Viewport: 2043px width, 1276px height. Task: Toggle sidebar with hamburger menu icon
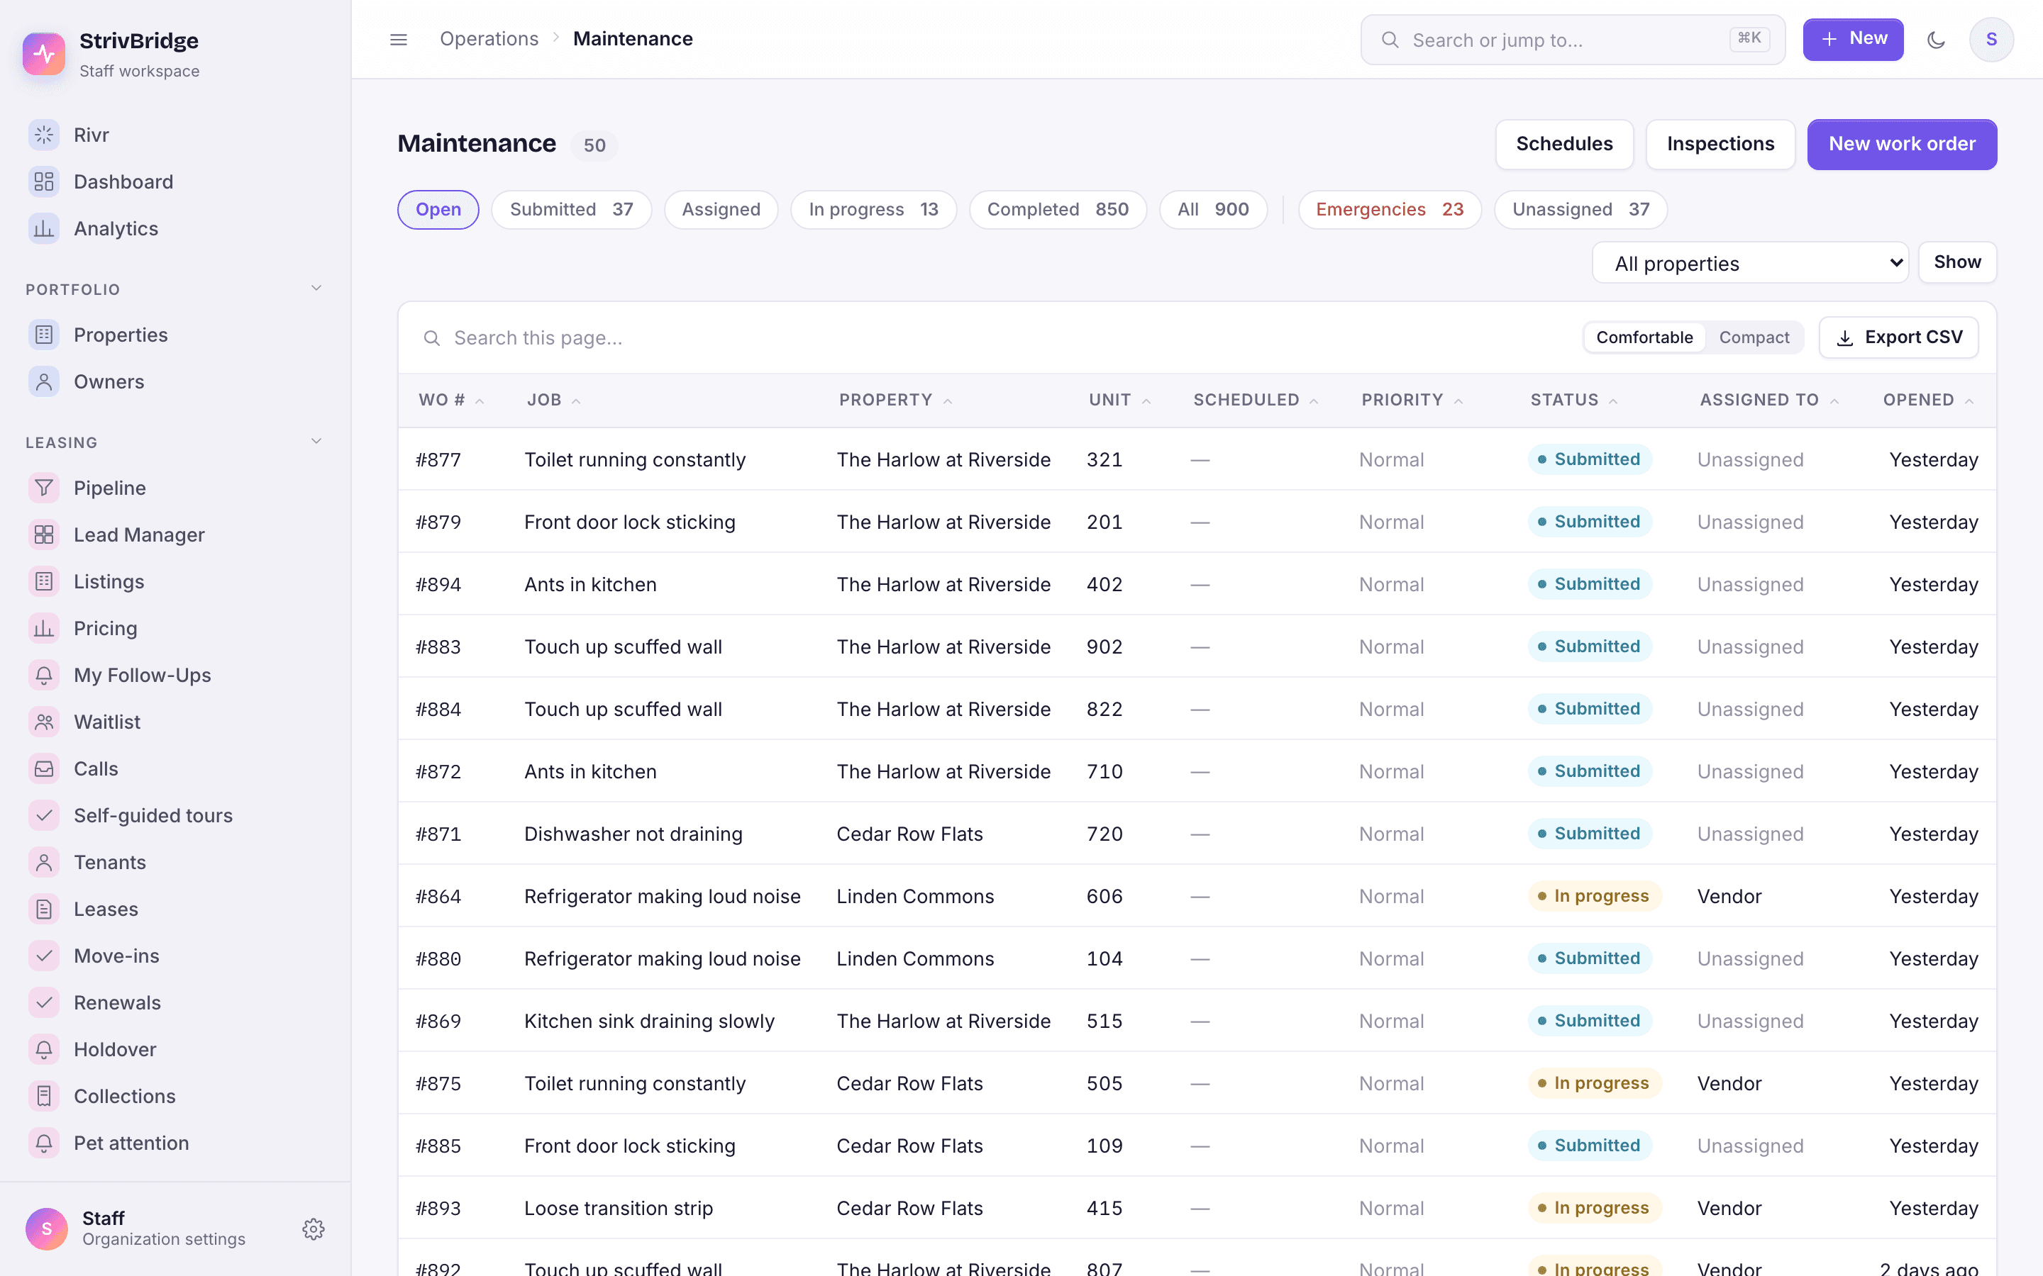(x=399, y=40)
